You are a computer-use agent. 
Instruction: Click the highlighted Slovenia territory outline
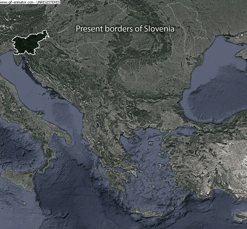[29, 43]
